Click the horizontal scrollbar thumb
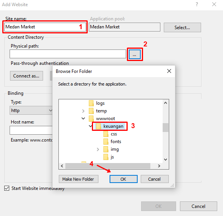 [x=108, y=166]
